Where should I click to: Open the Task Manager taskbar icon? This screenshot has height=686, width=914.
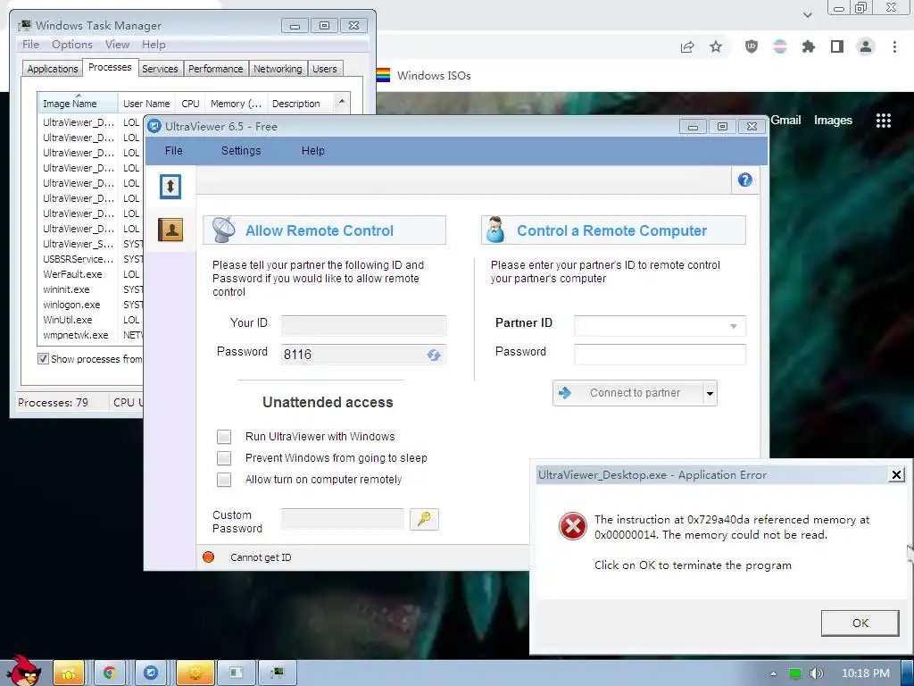(x=278, y=673)
